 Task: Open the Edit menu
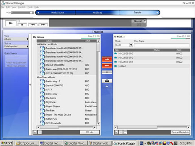pyautogui.click(x=8, y=7)
